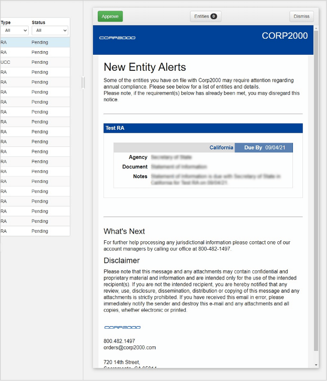Select the highlighted first RA Pending row
Viewport: 327px width, 381px height.
click(x=35, y=42)
